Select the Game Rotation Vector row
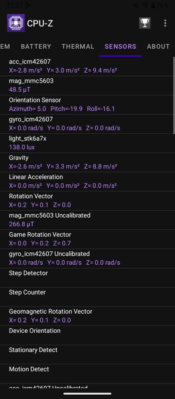The height and width of the screenshot is (399, 175). pyautogui.click(x=87, y=239)
